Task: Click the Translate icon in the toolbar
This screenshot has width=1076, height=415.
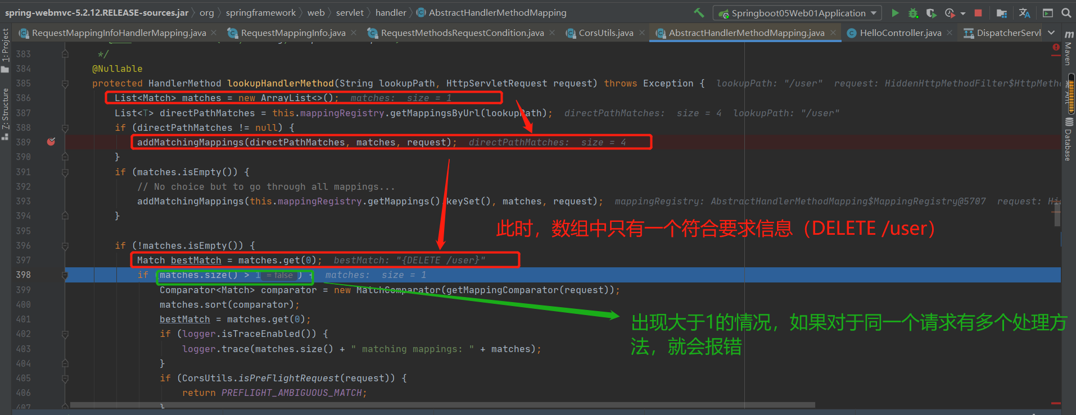Action: (x=1025, y=12)
